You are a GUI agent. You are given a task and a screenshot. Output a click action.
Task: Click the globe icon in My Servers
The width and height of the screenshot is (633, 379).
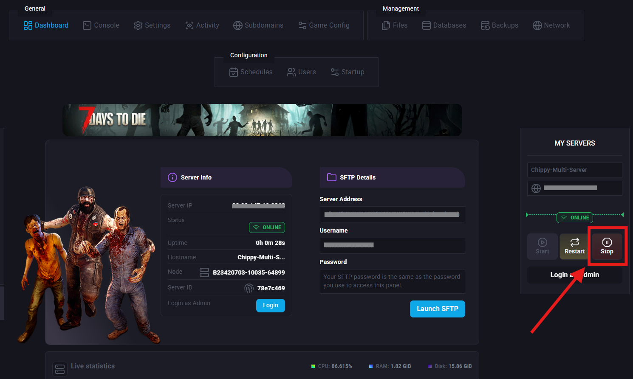[536, 188]
